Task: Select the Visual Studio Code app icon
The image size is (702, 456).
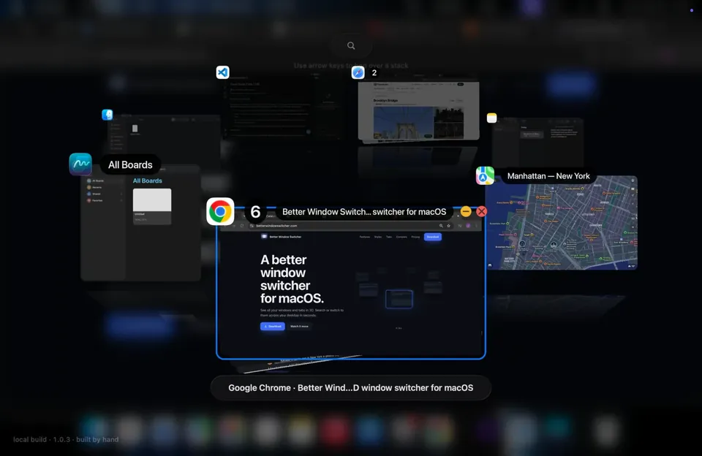Action: (222, 72)
